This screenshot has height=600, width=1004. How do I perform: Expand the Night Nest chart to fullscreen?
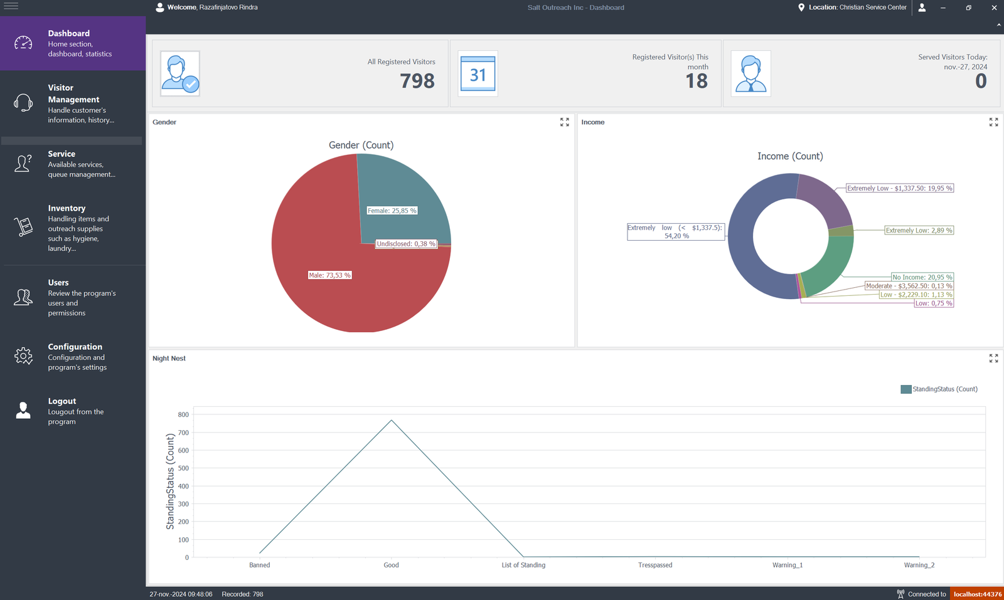(993, 358)
